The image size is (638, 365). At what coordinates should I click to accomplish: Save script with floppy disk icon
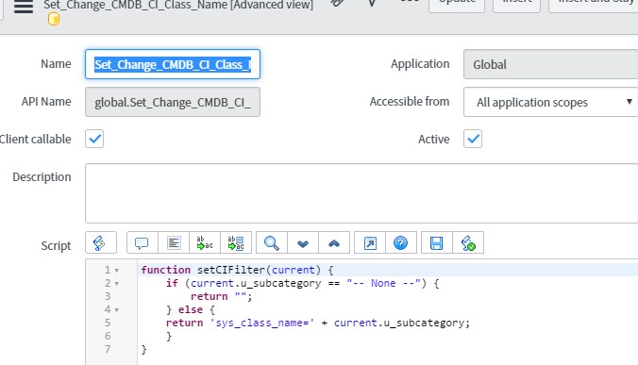coord(437,242)
